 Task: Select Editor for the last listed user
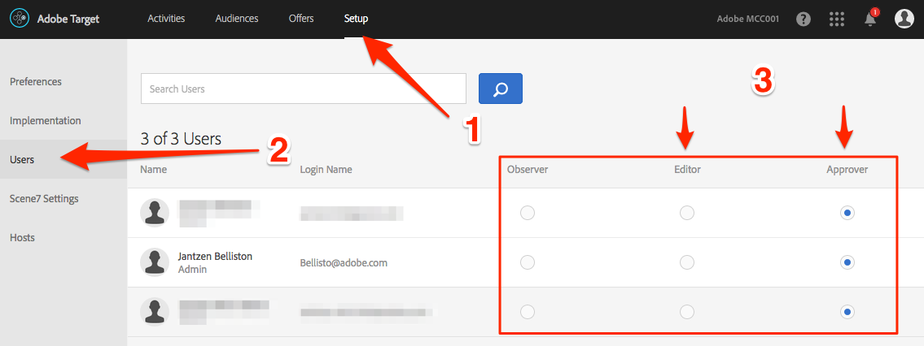(686, 311)
